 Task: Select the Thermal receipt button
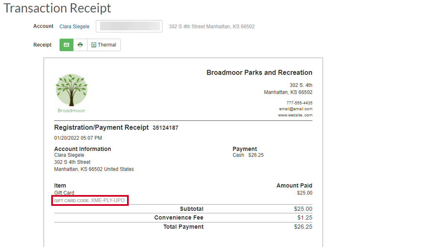(104, 45)
